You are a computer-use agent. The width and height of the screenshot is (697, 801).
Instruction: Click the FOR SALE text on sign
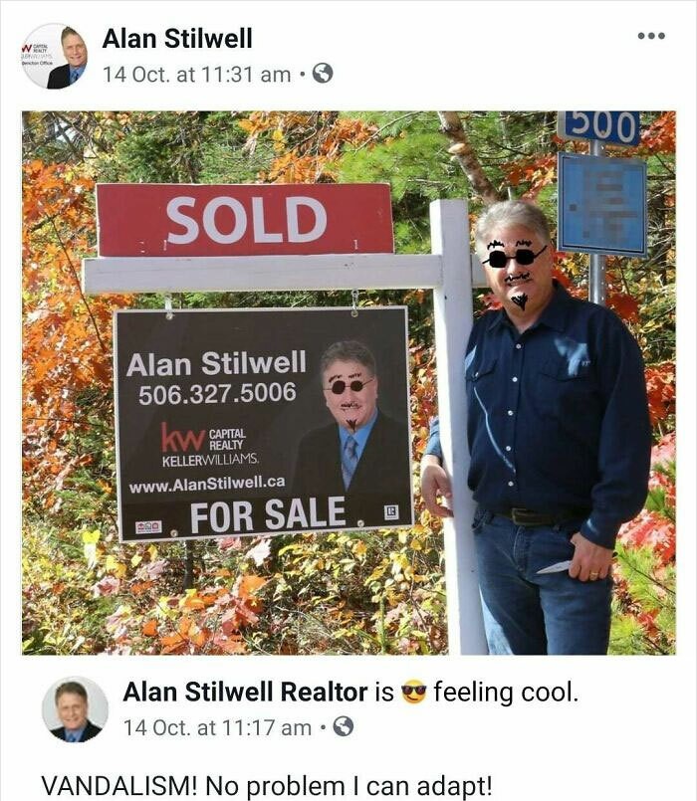[x=268, y=513]
